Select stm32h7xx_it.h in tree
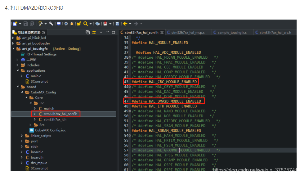This screenshot has width=300, height=176. [55, 119]
